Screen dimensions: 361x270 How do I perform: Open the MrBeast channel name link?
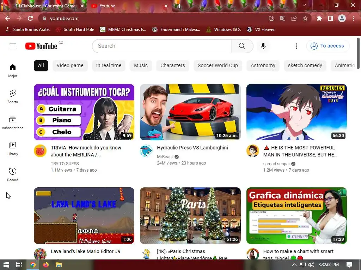pos(165,157)
